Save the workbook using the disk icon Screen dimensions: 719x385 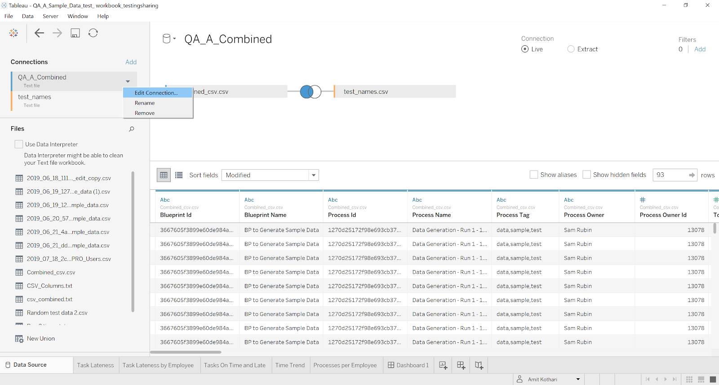coord(75,33)
